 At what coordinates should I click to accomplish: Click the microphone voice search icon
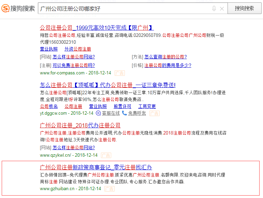pyautogui.click(x=214, y=9)
